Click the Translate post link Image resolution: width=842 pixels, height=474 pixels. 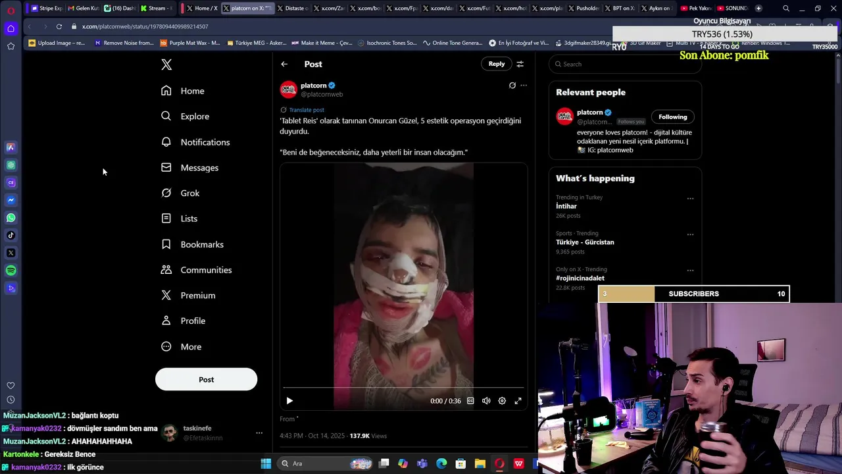(307, 110)
